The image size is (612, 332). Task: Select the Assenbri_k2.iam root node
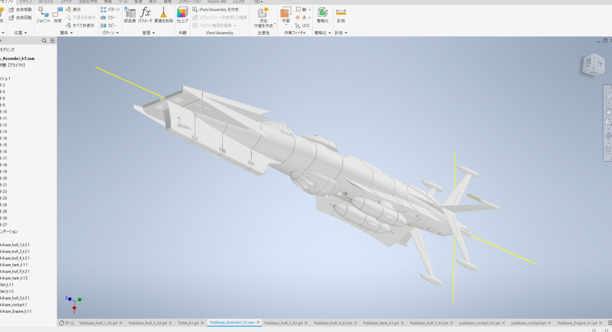pos(17,59)
